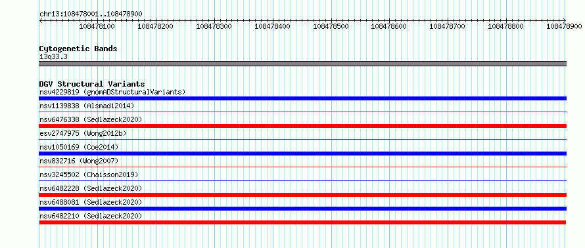Click the DGV Structural Variants track title
The height and width of the screenshot is (248, 585).
92,84
